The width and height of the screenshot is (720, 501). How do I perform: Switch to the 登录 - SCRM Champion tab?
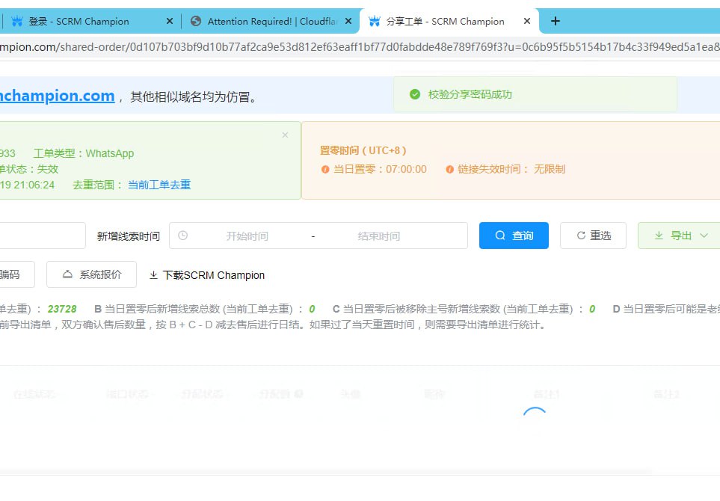tap(79, 22)
